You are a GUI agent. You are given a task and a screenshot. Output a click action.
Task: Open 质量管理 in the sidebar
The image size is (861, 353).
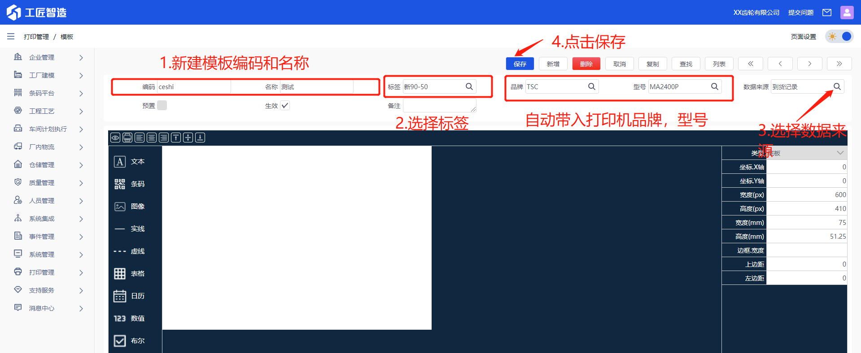(x=48, y=183)
